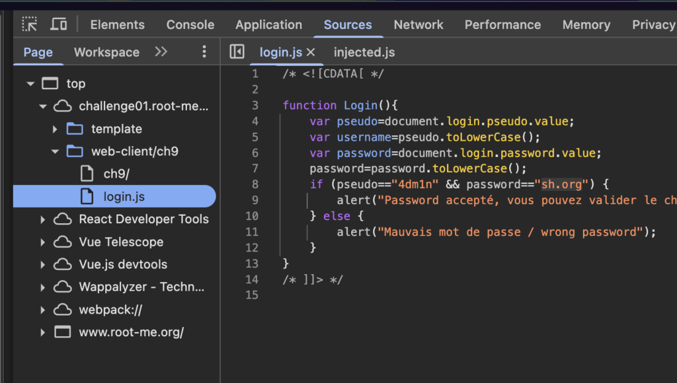
Task: Toggle the device toolbar icon
Action: [59, 24]
